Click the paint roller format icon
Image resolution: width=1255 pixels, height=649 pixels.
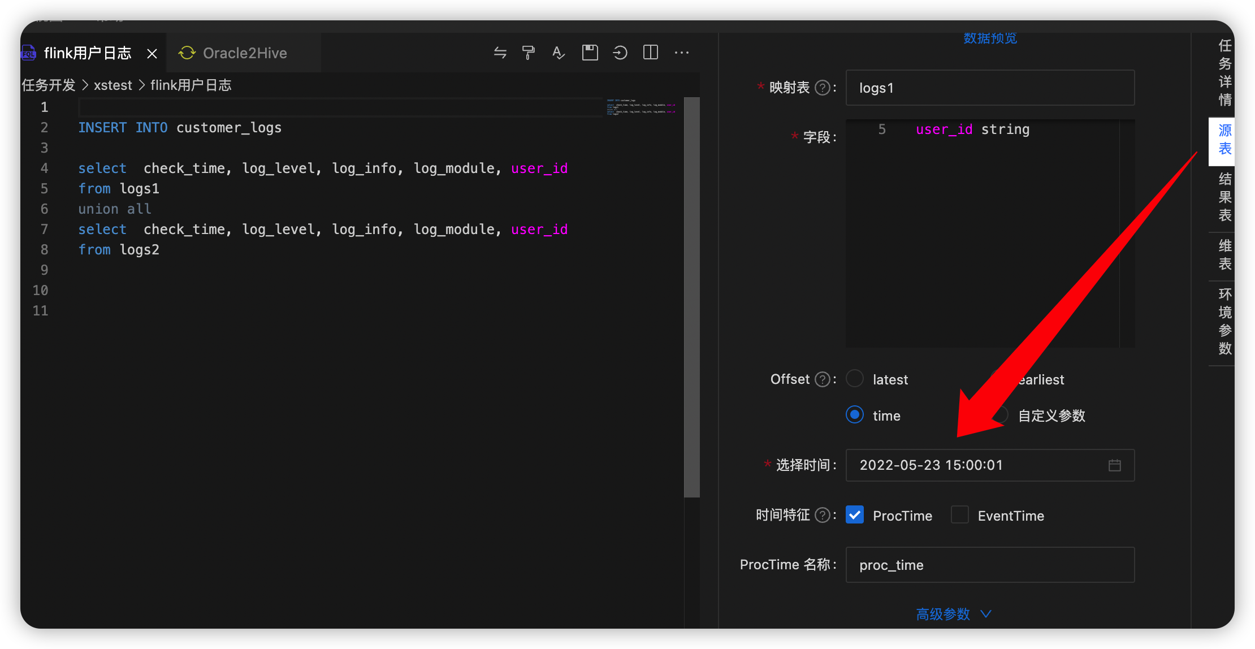(529, 53)
